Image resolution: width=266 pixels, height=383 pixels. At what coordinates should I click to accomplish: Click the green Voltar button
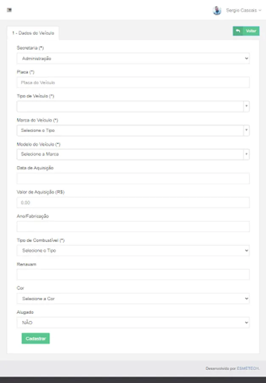tap(251, 31)
